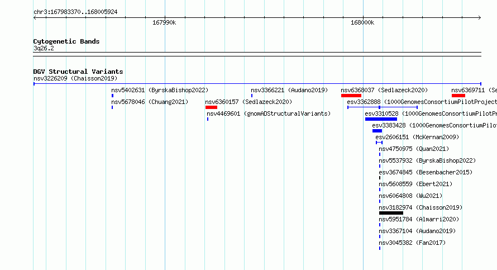This screenshot has width=497, height=270.
Task: Open nsv3182974 (Chaisson2019) label
Action: click(420, 207)
